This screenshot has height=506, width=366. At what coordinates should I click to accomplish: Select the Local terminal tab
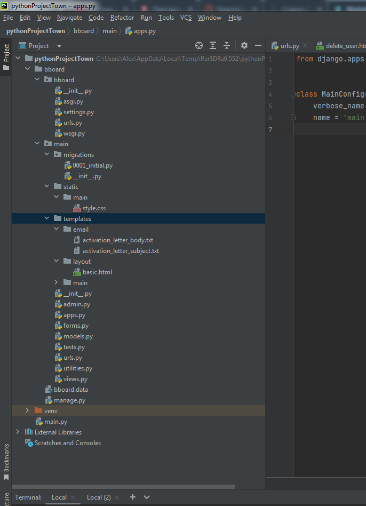[59, 497]
